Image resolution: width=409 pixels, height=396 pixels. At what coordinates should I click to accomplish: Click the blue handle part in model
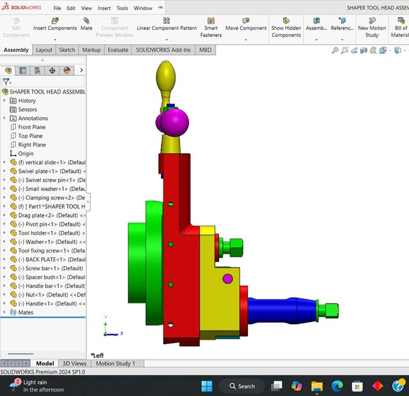(282, 310)
